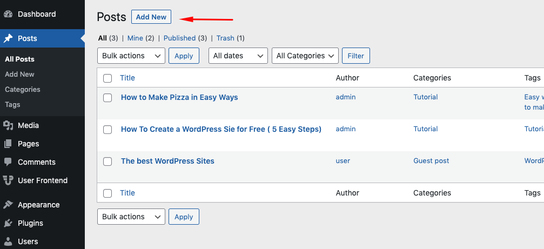544x249 pixels.
Task: Click the Filter button
Action: tap(356, 56)
